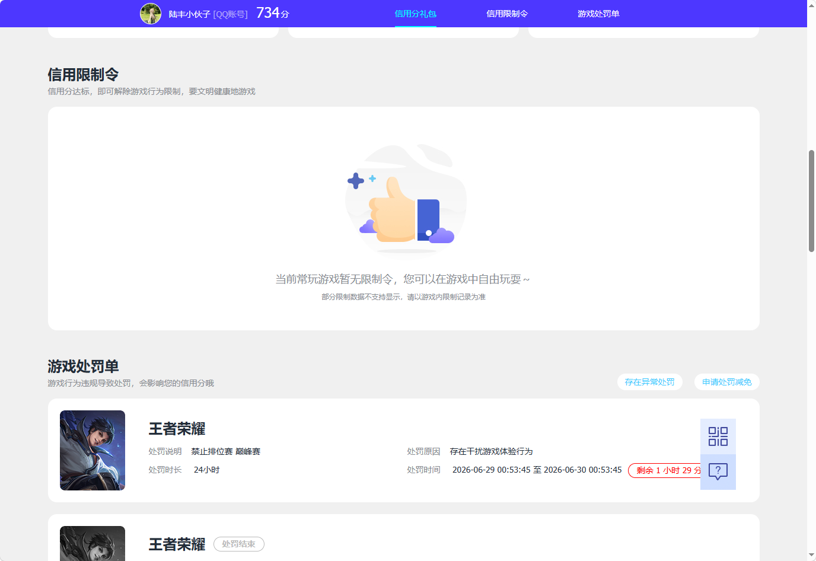Switch to 信用分礼包 tab
The height and width of the screenshot is (561, 816).
[x=416, y=14]
